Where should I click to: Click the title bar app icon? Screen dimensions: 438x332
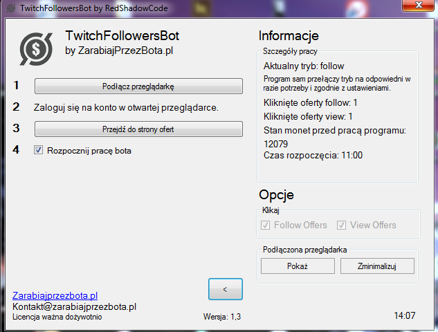pyautogui.click(x=11, y=8)
